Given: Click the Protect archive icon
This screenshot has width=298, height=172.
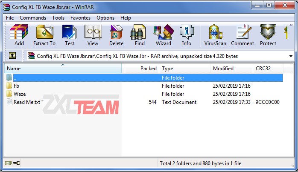Looking at the screenshot, I should coord(268,35).
